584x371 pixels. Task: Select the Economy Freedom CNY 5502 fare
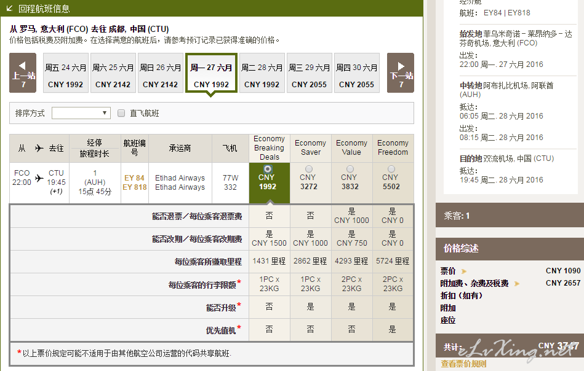[391, 169]
